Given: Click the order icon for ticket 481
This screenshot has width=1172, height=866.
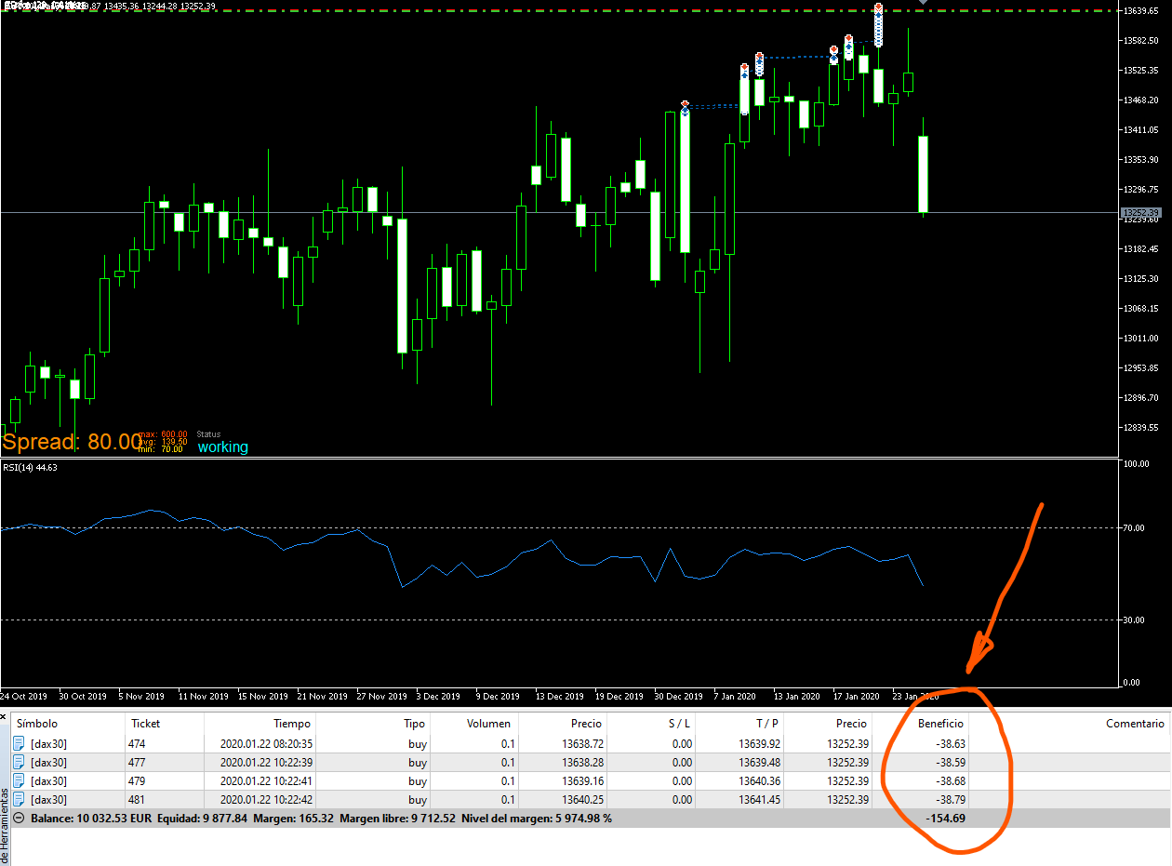Looking at the screenshot, I should click(x=19, y=799).
